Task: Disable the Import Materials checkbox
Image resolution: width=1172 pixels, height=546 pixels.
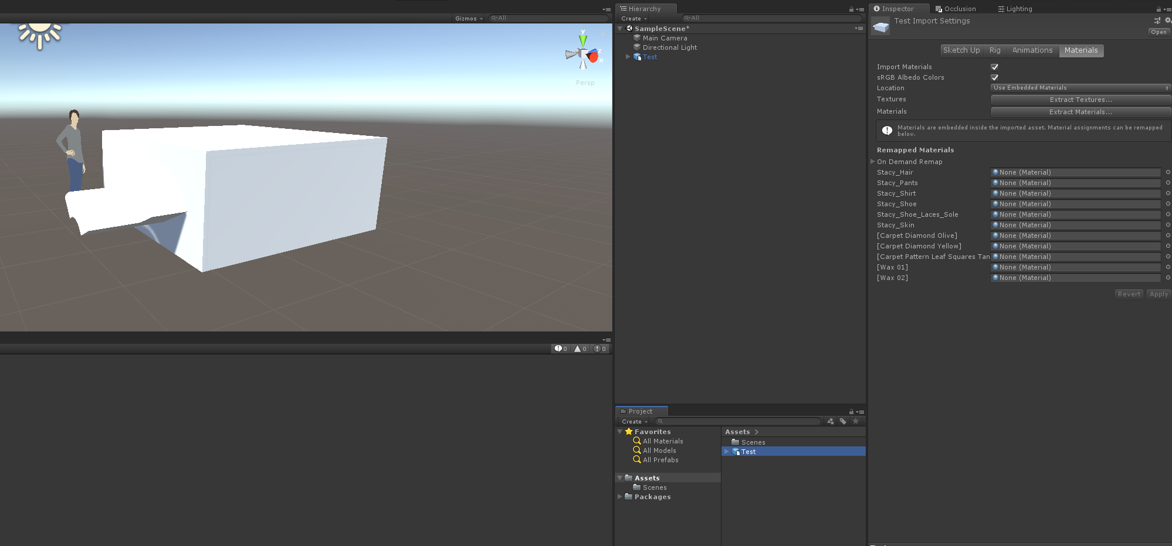Action: [x=994, y=67]
